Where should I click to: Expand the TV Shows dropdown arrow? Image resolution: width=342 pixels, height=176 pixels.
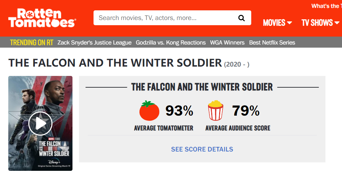337,23
